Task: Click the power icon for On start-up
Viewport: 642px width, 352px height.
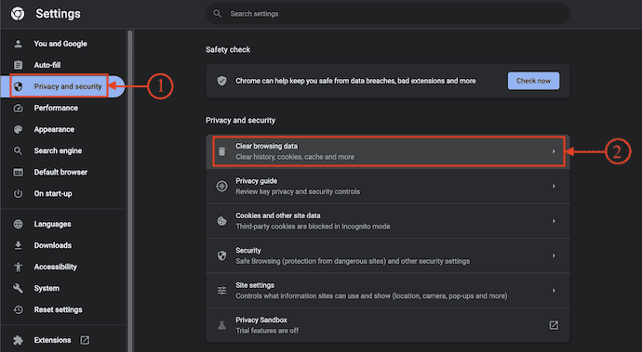Action: pyautogui.click(x=18, y=194)
